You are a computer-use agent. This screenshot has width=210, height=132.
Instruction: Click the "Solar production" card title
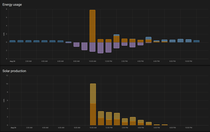point(14,71)
